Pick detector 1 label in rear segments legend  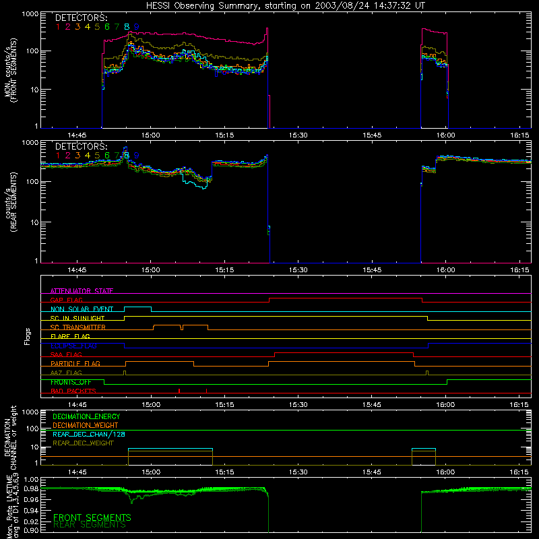click(58, 156)
